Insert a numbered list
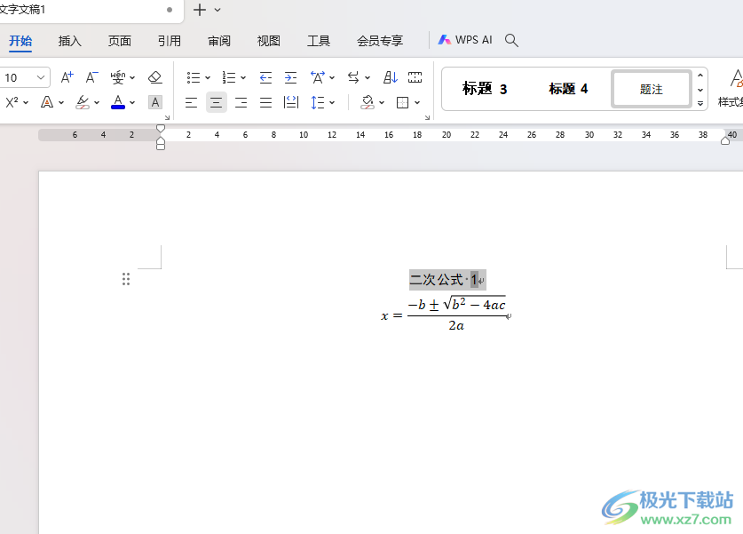This screenshot has height=534, width=743. pos(229,77)
